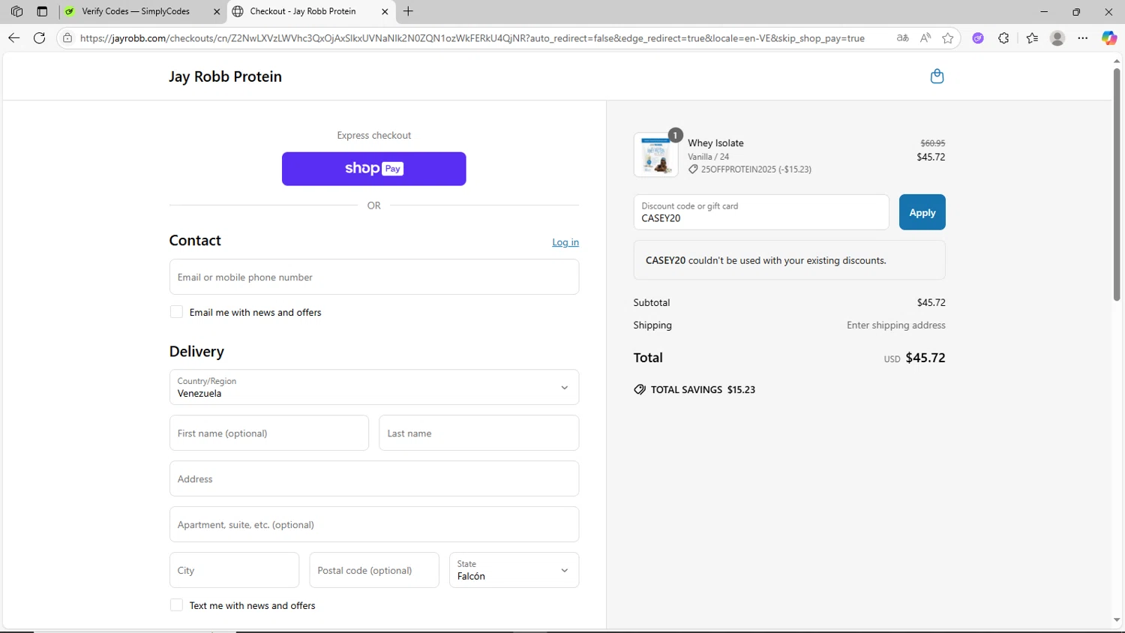Click the discount tag icon beside 25OFFPROTEIN2025

pos(693,169)
